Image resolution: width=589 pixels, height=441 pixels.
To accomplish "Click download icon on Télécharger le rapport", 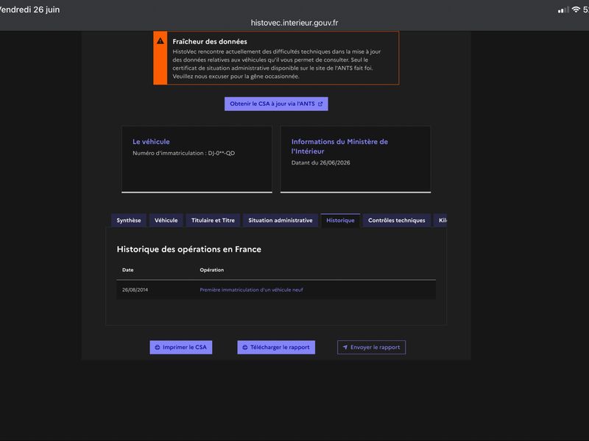I will pyautogui.click(x=245, y=347).
